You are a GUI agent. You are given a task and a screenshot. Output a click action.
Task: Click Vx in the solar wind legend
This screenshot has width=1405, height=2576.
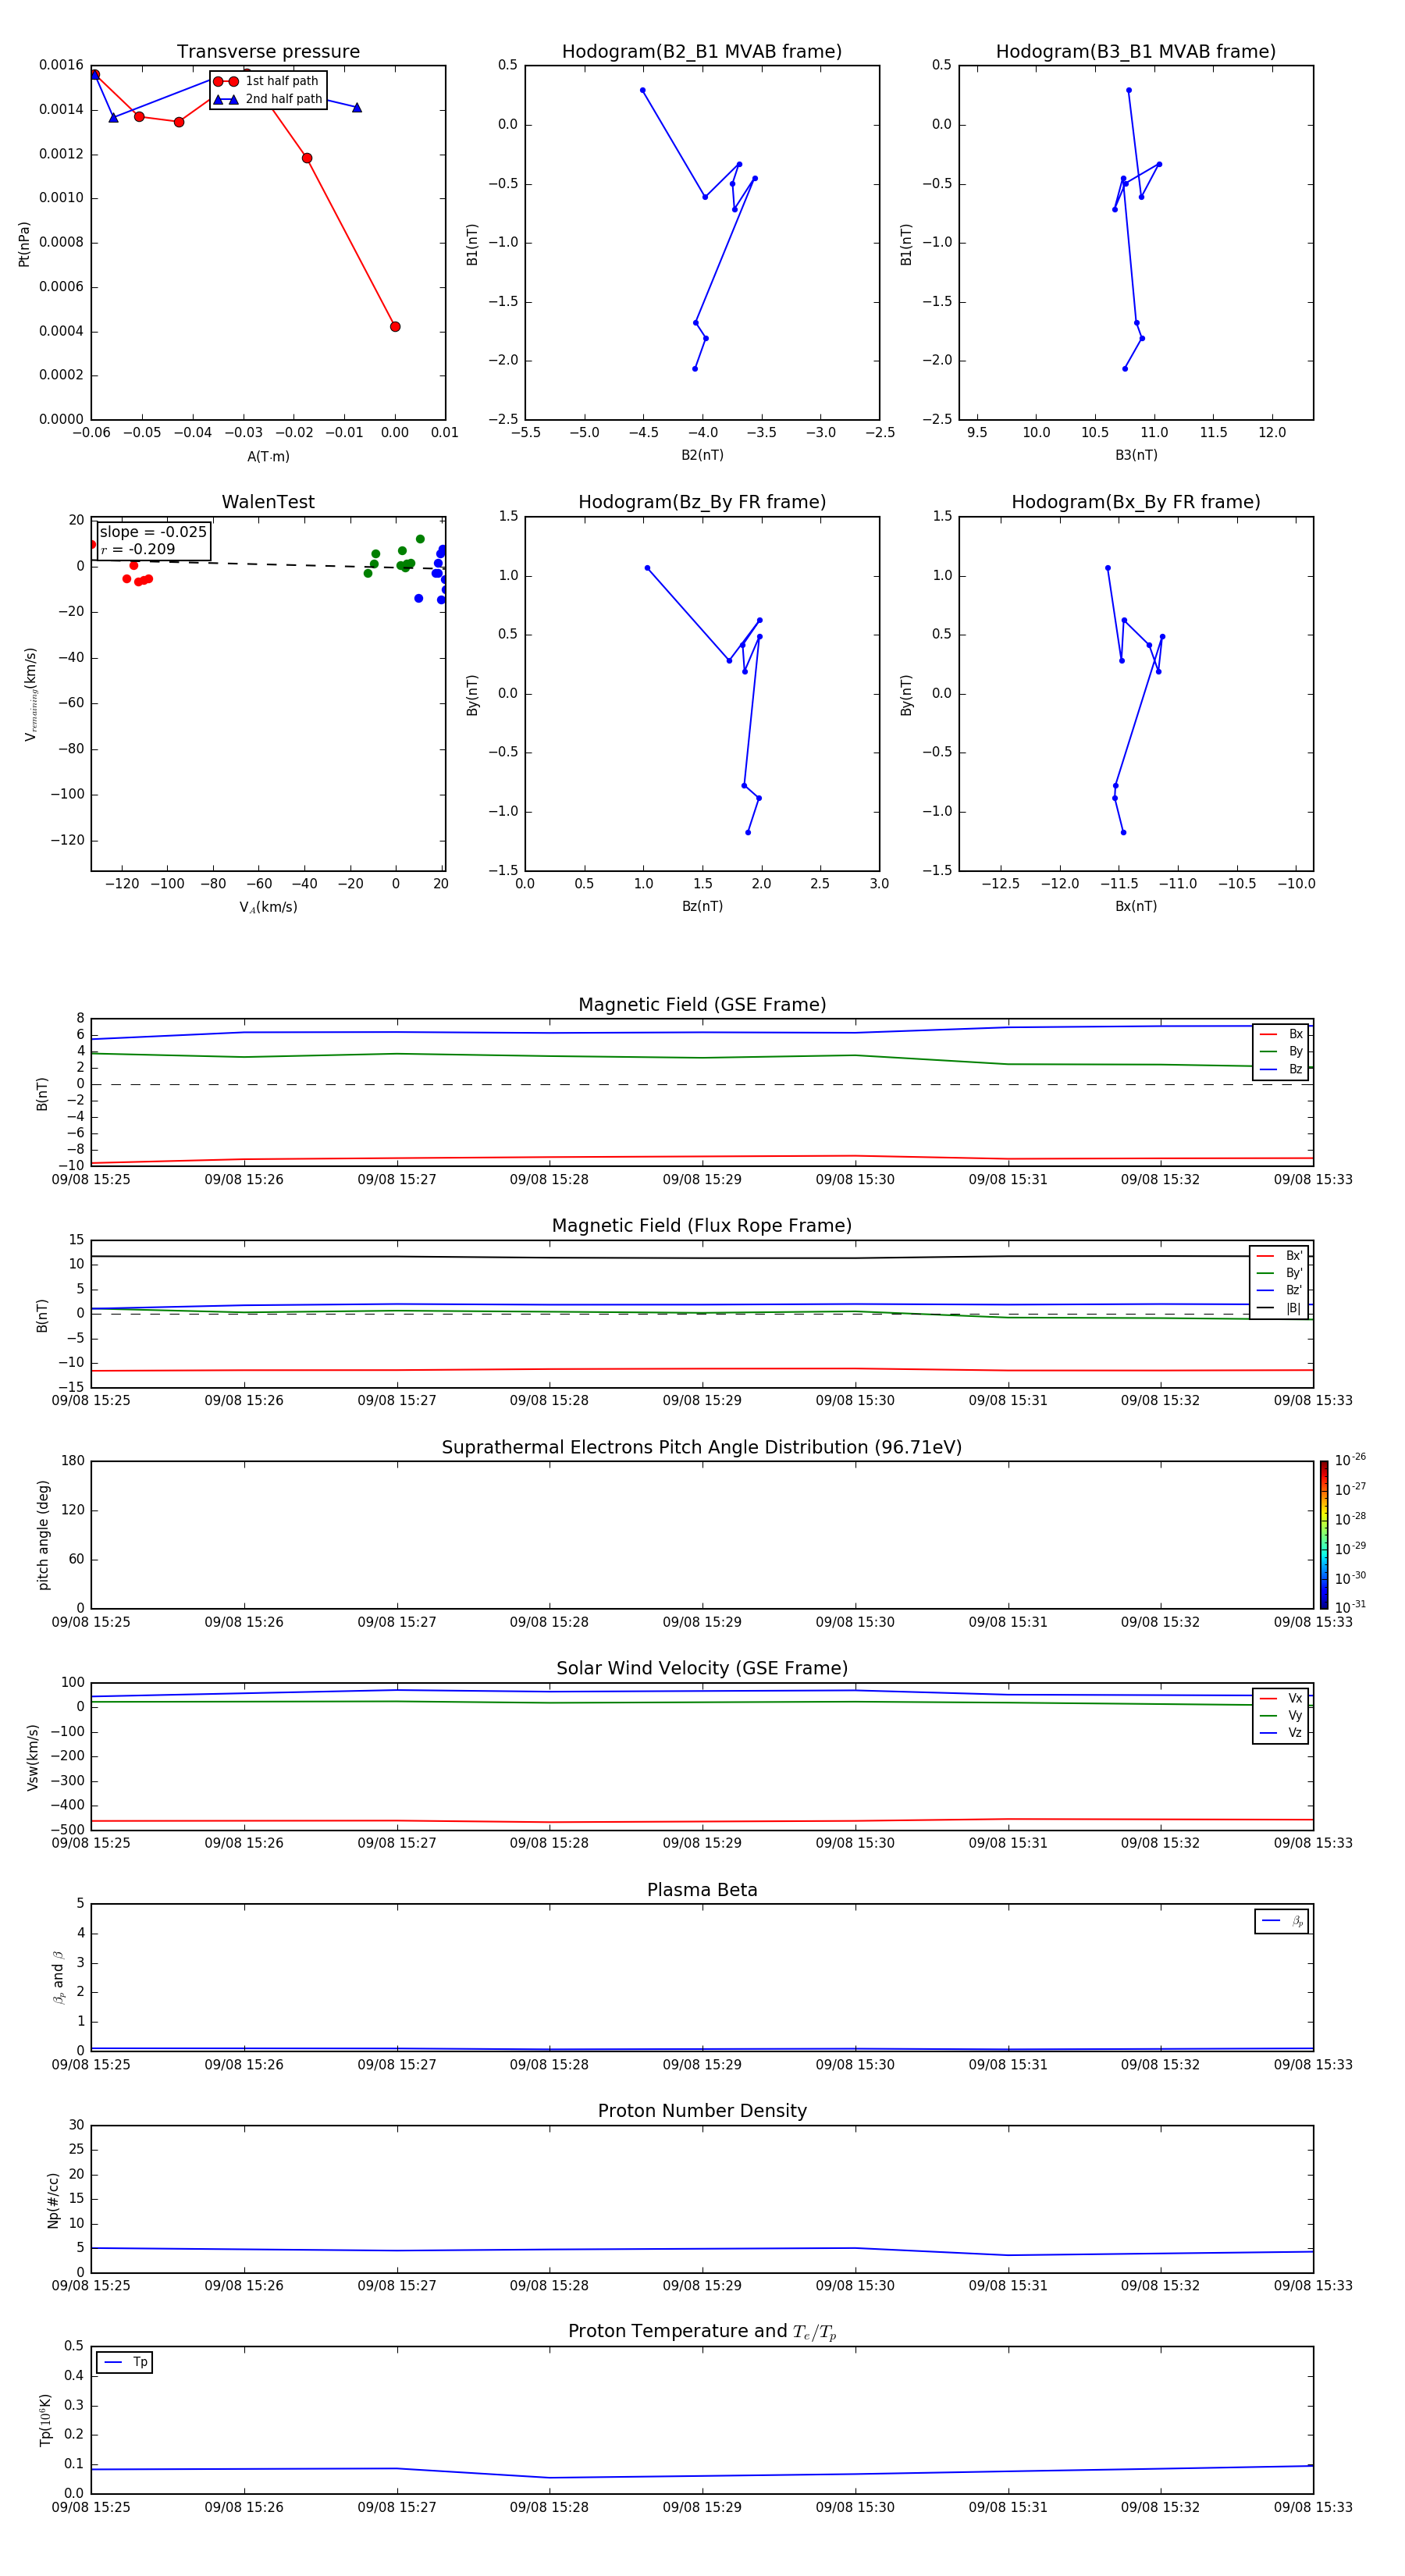click(x=1281, y=1698)
